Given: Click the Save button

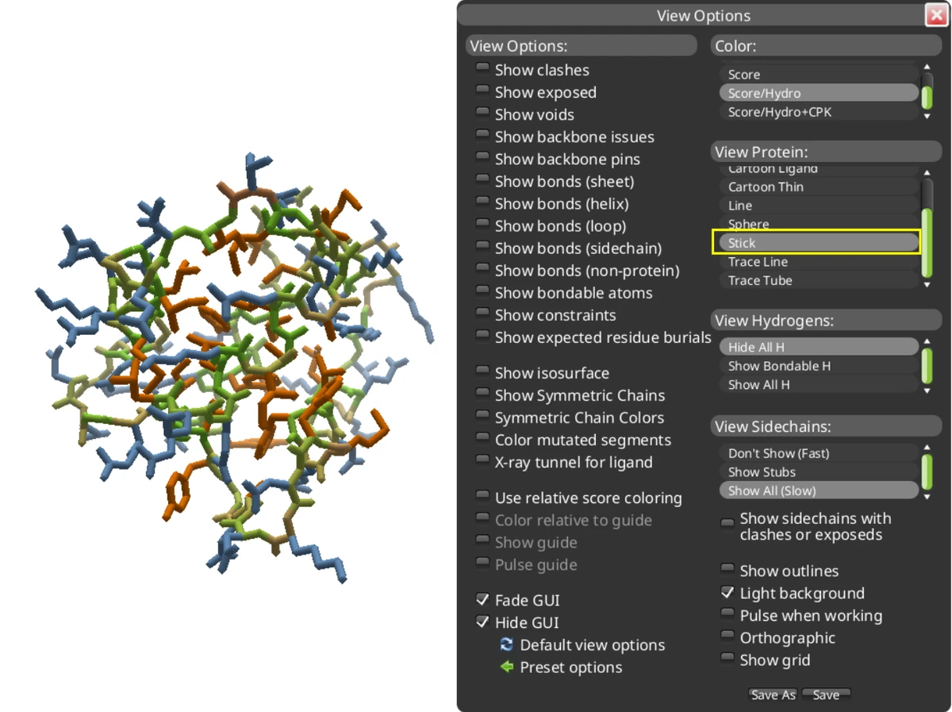Looking at the screenshot, I should (x=826, y=694).
